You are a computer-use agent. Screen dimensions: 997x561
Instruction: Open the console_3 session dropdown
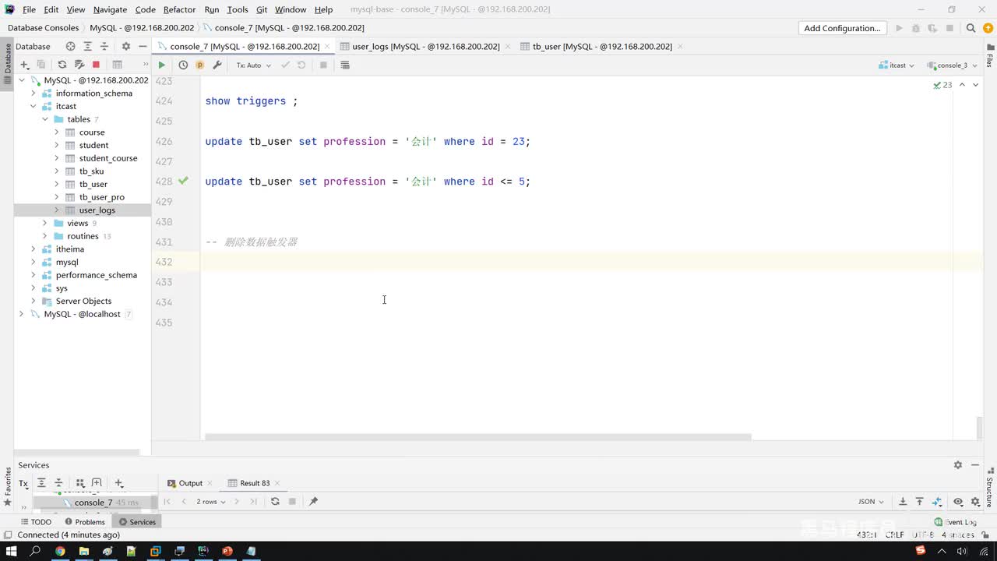(952, 65)
